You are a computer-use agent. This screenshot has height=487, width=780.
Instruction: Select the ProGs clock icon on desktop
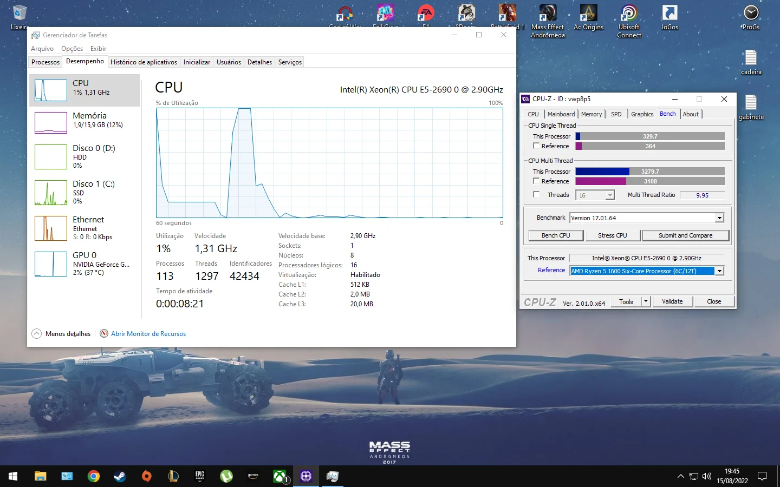pyautogui.click(x=751, y=17)
